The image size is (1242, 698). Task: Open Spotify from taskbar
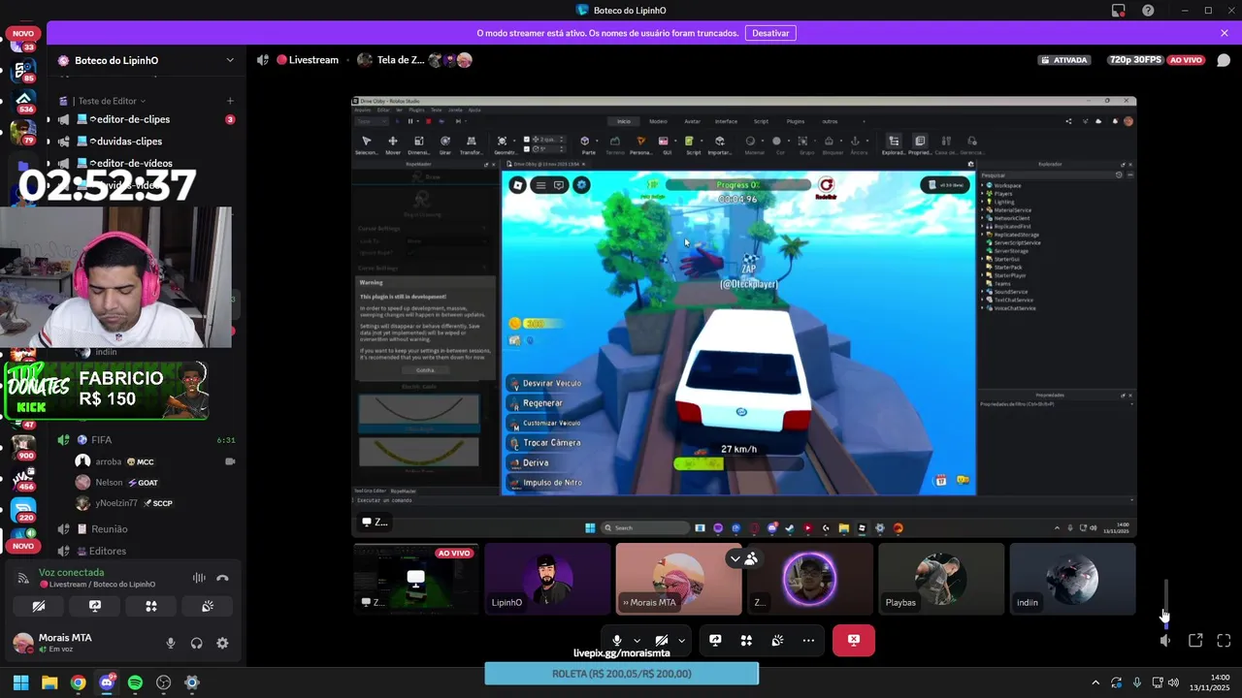[135, 682]
